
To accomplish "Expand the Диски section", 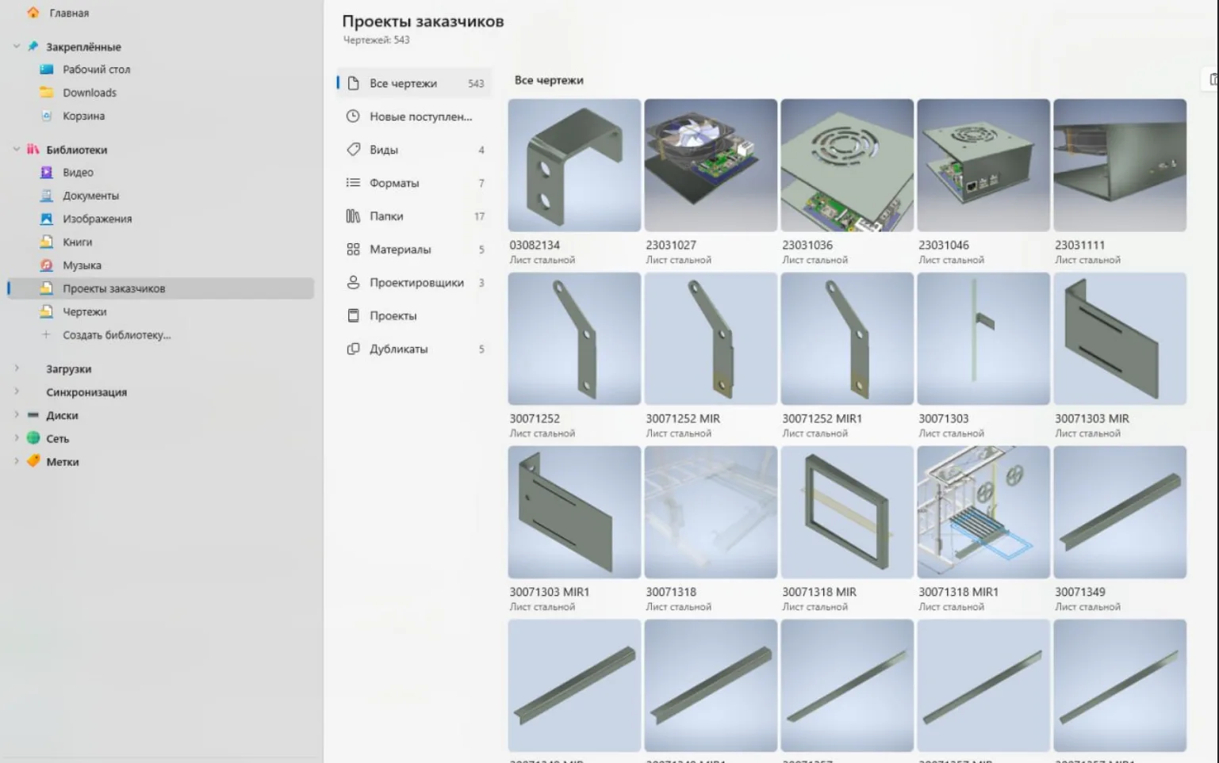I will 17,414.
